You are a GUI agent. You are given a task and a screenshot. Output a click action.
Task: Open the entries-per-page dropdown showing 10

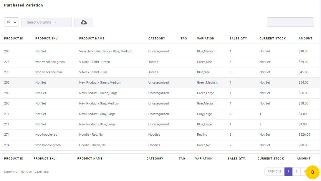pos(11,22)
